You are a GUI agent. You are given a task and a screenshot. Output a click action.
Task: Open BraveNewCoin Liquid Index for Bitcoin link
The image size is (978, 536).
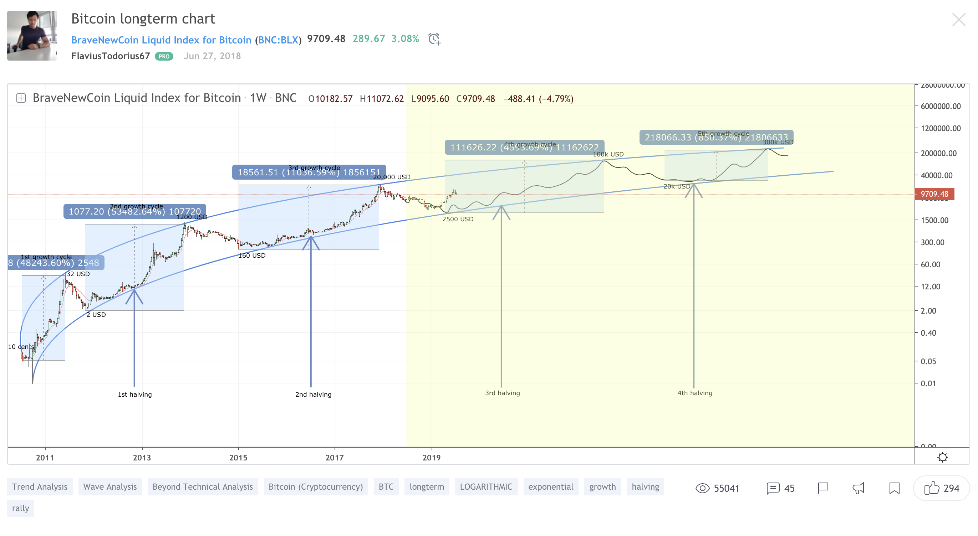(161, 40)
